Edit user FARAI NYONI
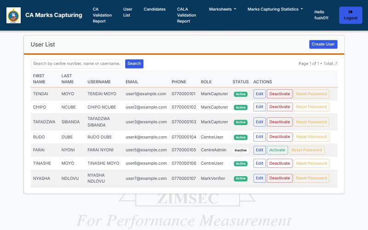368x230 pixels. 259,150
